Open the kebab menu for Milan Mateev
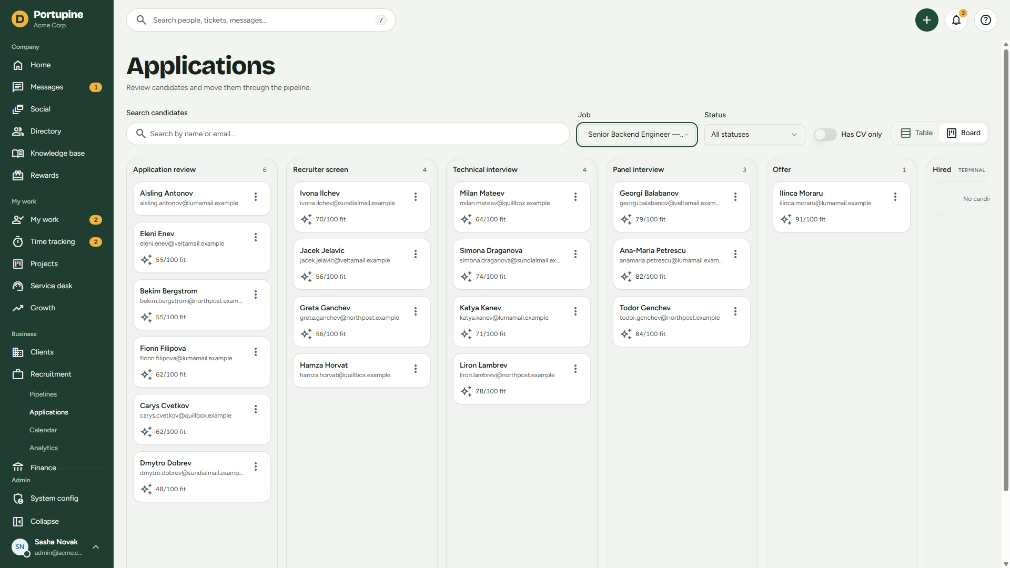1010x568 pixels. pos(575,197)
